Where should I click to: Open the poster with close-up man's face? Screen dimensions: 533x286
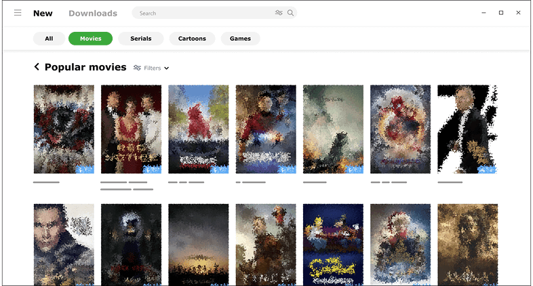click(x=64, y=245)
